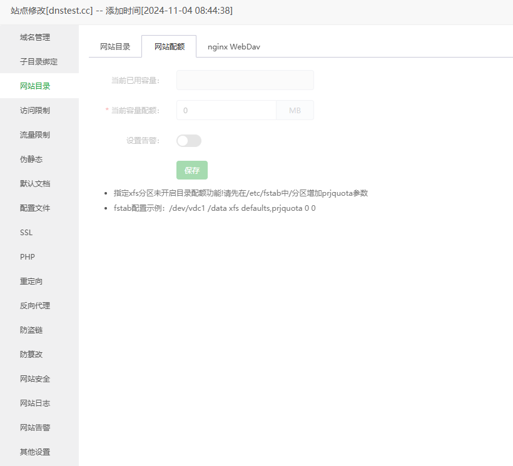Navigate to 子目录绑定 settings

tap(39, 61)
